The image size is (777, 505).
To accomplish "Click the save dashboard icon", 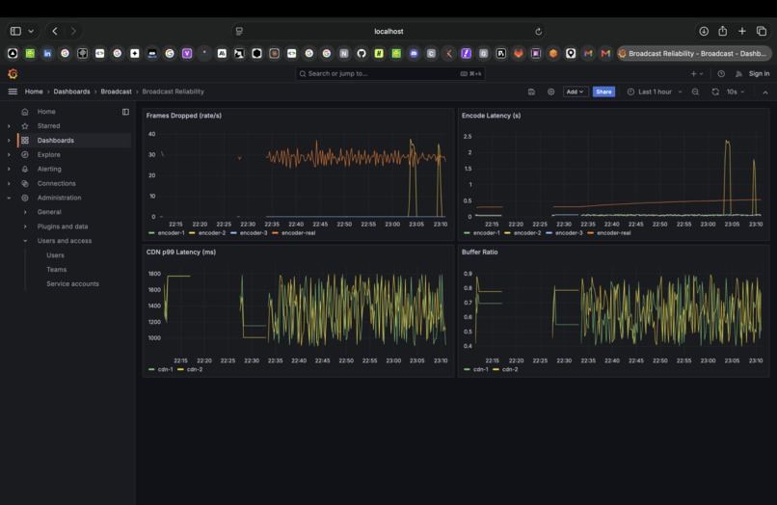I will click(531, 92).
